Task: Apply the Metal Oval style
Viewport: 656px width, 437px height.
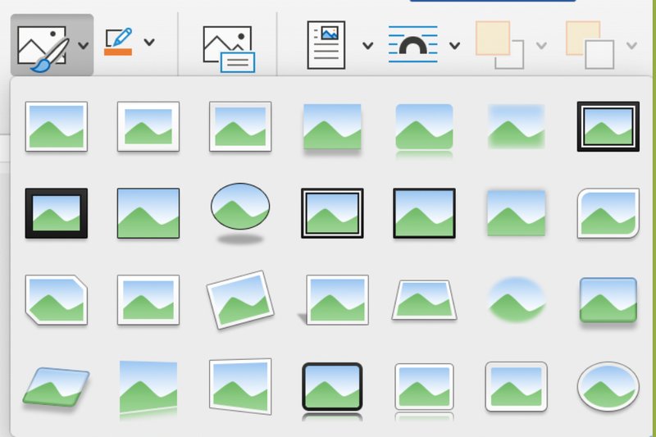Action: coord(608,387)
